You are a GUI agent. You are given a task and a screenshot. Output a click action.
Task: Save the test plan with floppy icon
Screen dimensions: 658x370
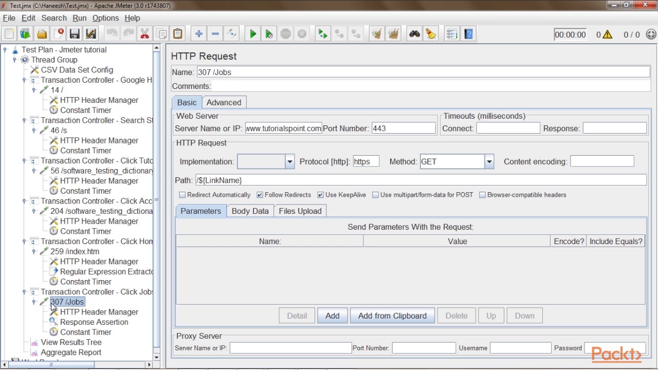point(75,34)
